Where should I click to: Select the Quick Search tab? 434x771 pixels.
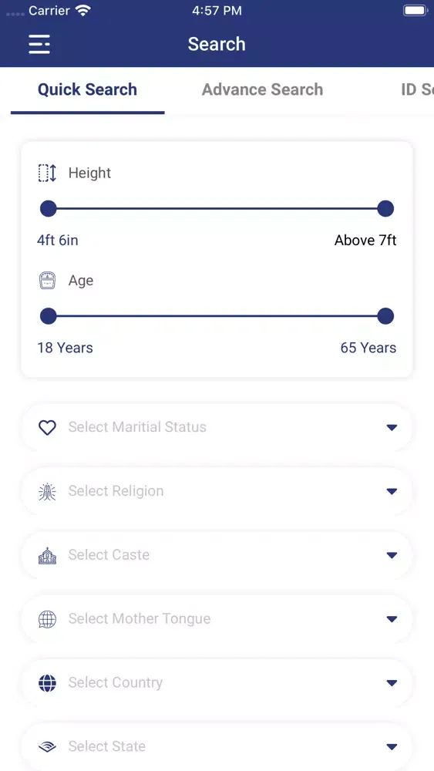tap(87, 89)
